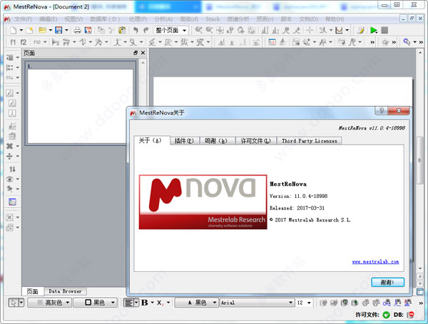Open the 分析(A) menu
The height and width of the screenshot is (324, 428).
(163, 19)
